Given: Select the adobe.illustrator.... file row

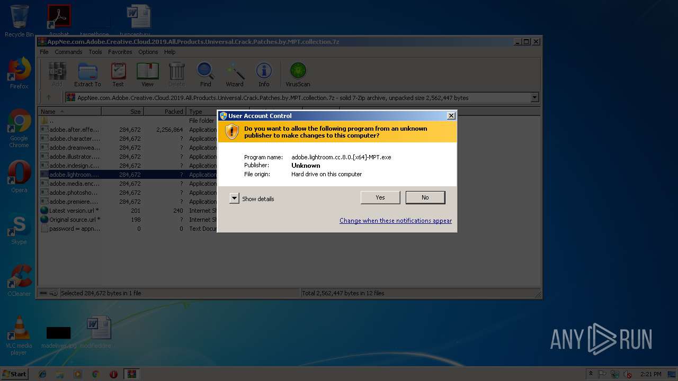Looking at the screenshot, I should click(128, 157).
